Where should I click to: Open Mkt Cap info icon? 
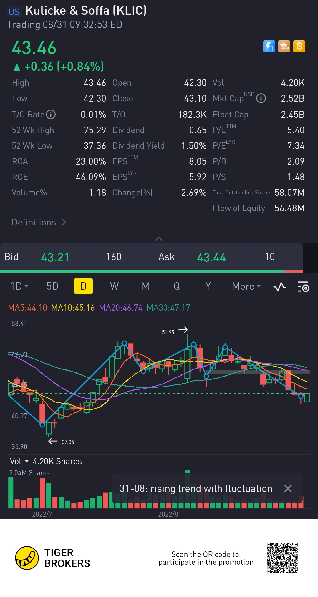click(261, 98)
